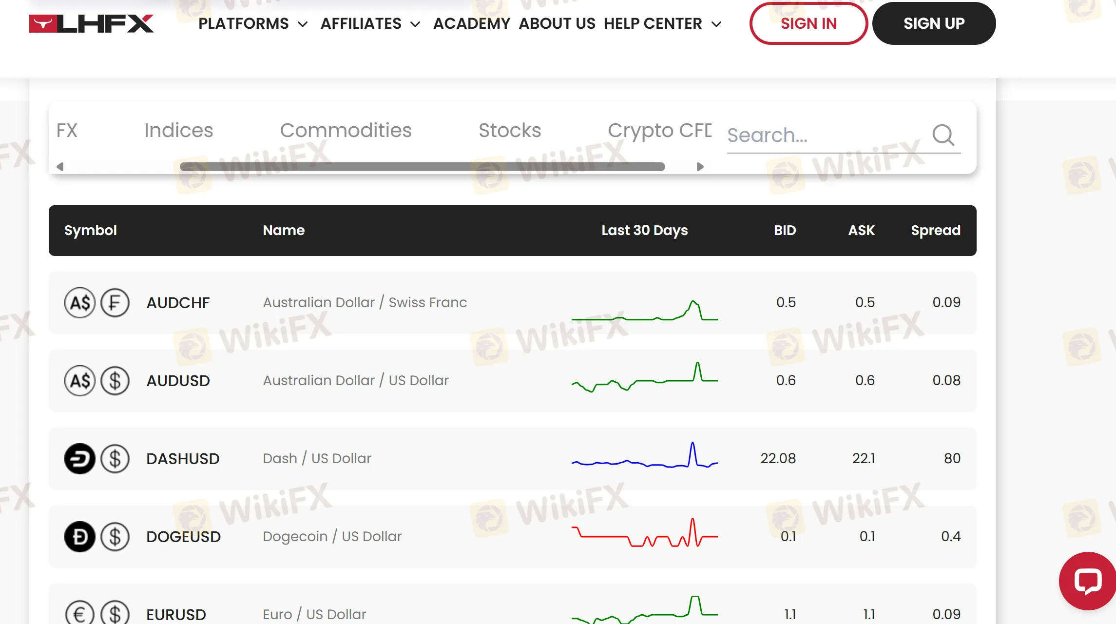Click the Dash coin icon
The height and width of the screenshot is (624, 1116).
click(79, 459)
